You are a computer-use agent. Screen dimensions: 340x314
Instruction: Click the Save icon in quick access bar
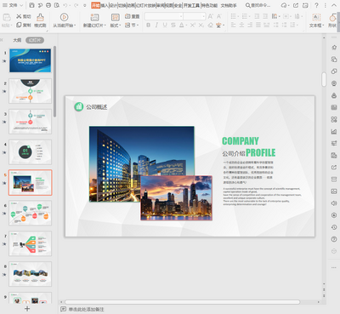[31, 5]
